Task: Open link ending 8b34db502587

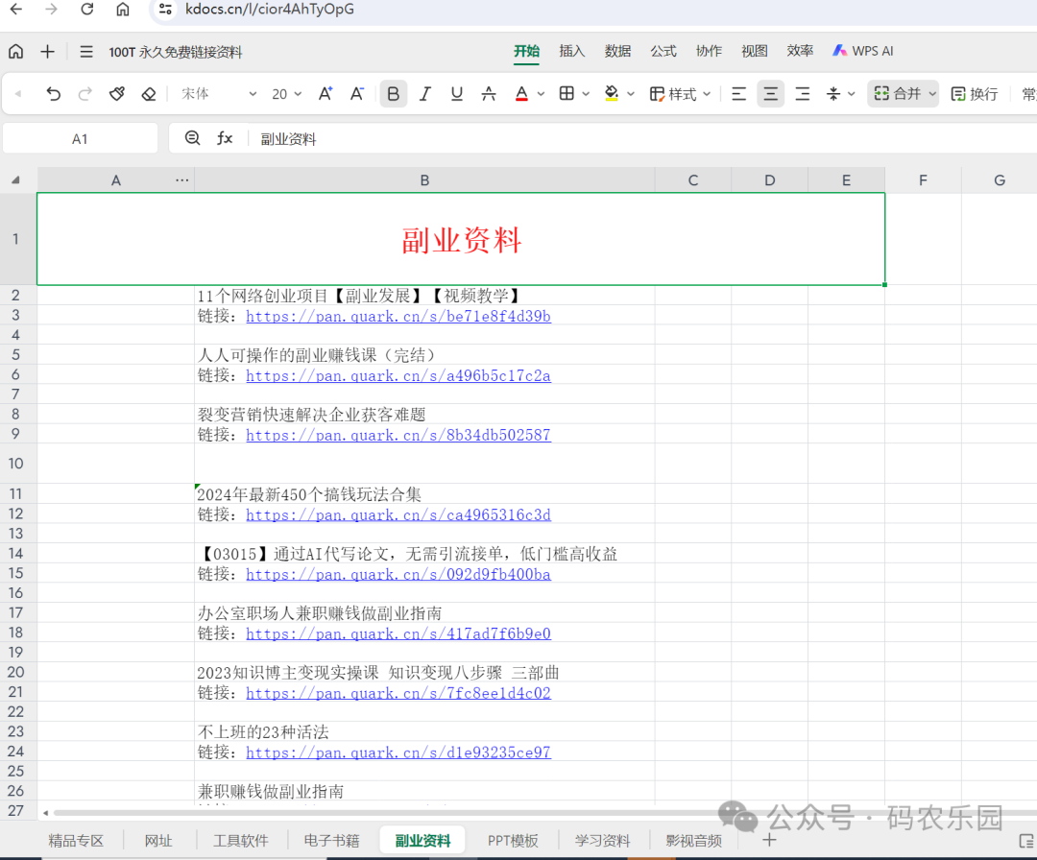Action: tap(398, 435)
